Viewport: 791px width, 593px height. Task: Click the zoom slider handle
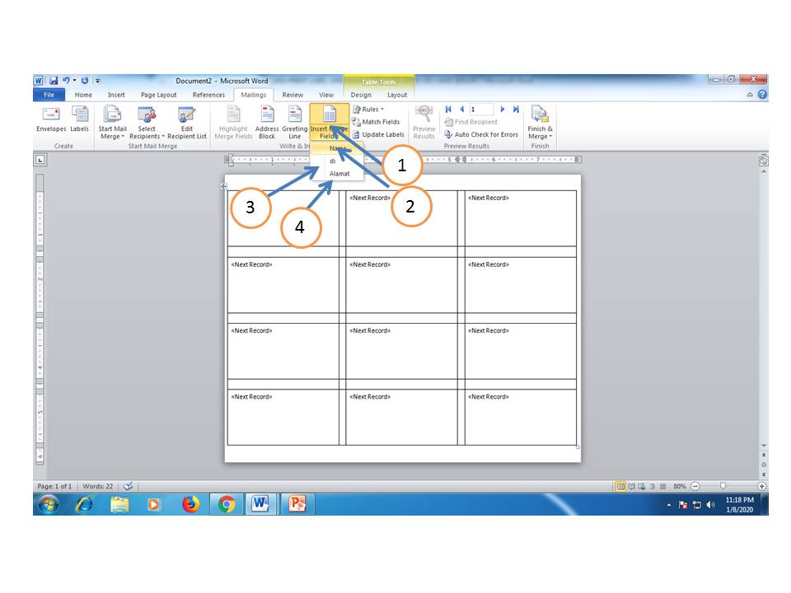[723, 486]
